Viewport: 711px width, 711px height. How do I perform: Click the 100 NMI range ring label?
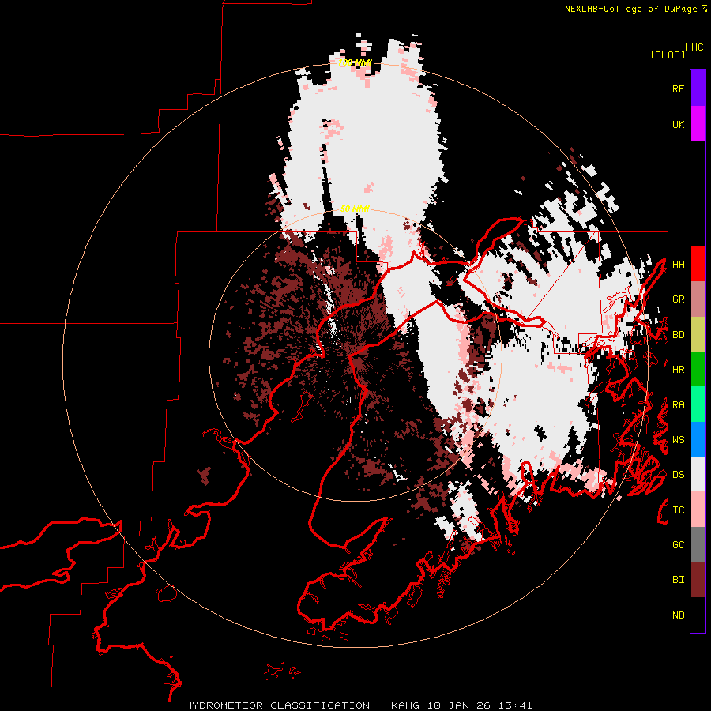pyautogui.click(x=355, y=62)
